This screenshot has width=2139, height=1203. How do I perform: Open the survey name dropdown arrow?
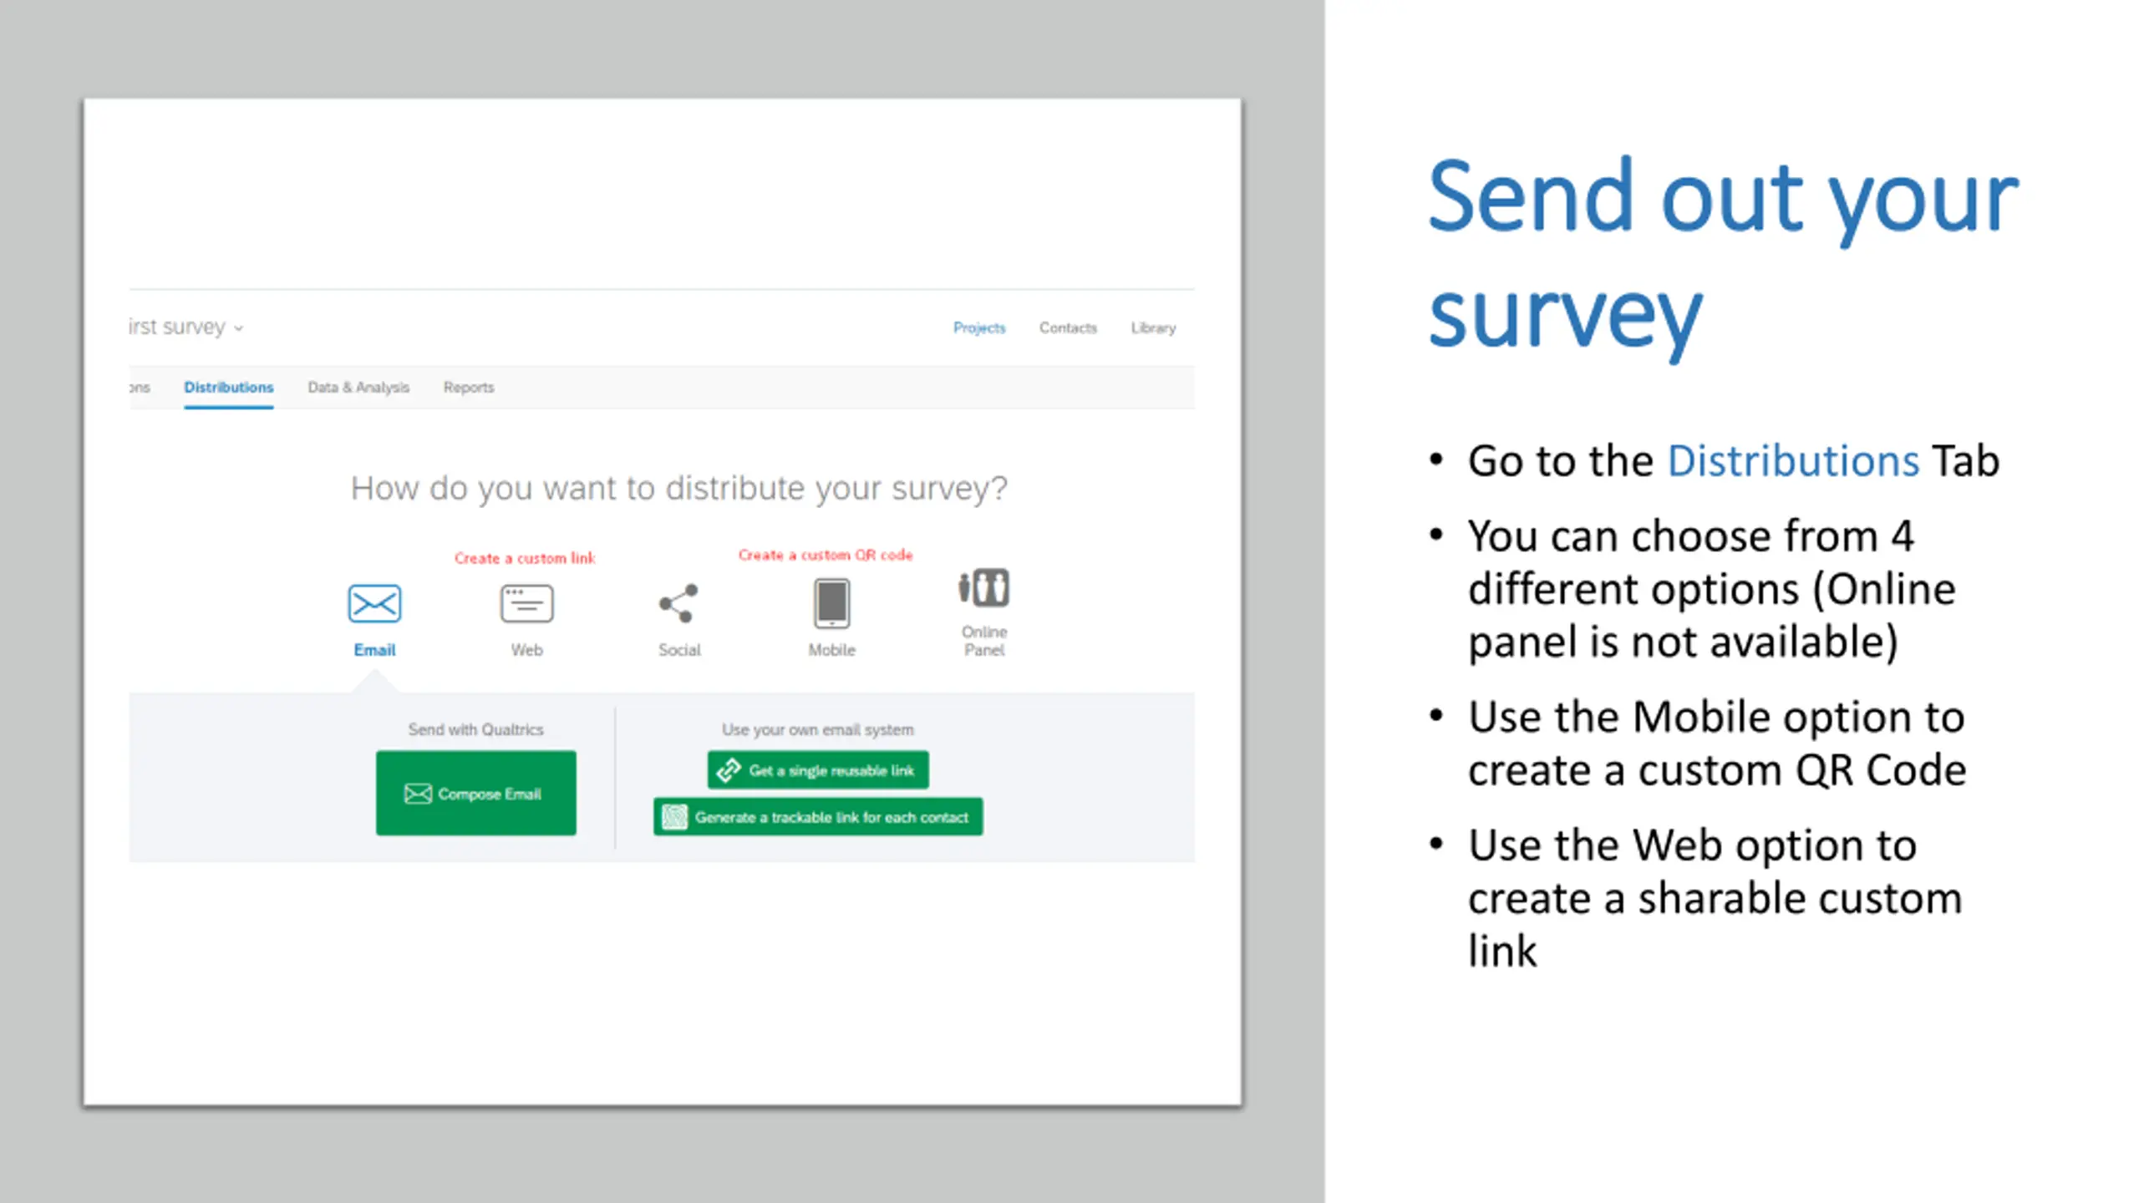[x=239, y=328]
